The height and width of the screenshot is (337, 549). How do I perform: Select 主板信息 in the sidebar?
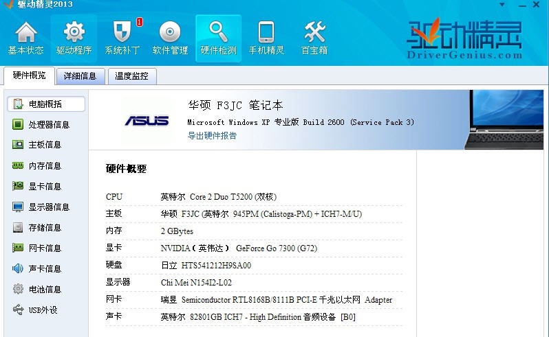point(45,145)
